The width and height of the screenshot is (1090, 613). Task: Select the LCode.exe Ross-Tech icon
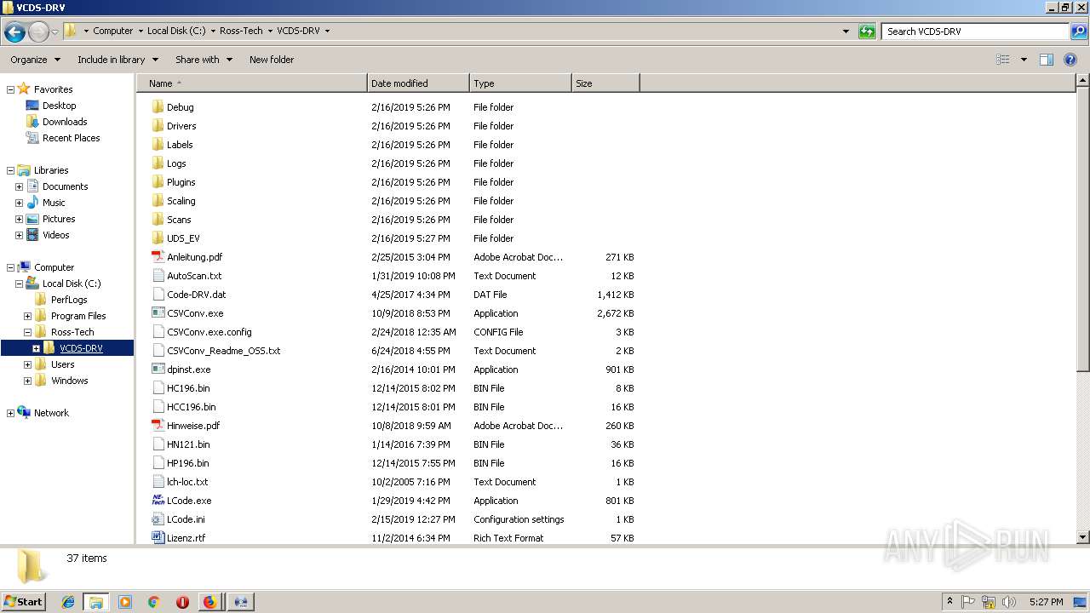[158, 501]
